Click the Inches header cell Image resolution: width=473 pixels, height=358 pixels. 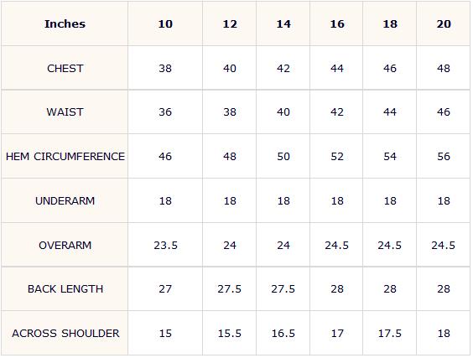[65, 23]
